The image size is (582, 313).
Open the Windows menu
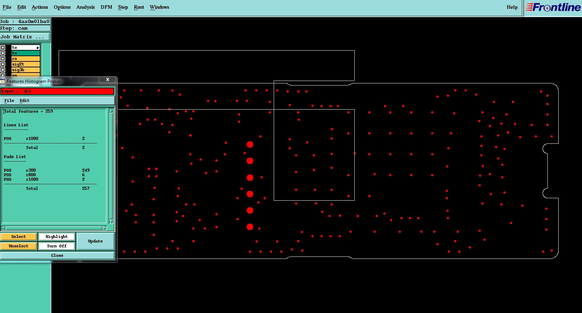(160, 7)
